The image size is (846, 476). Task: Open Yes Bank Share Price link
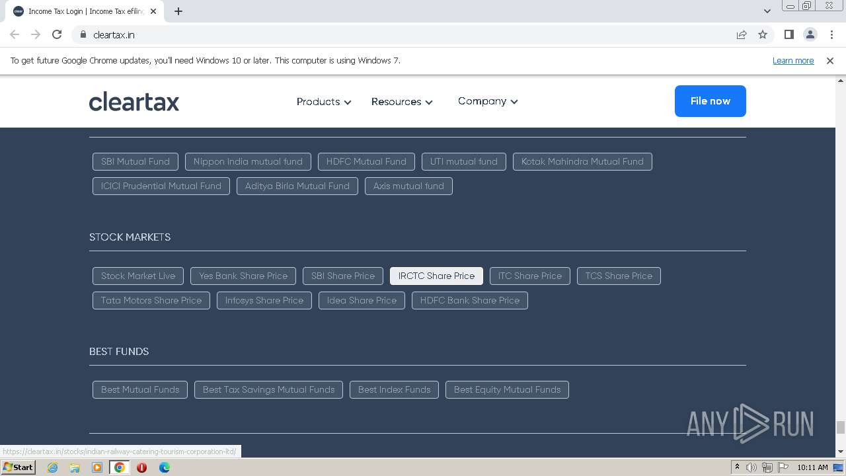(243, 276)
